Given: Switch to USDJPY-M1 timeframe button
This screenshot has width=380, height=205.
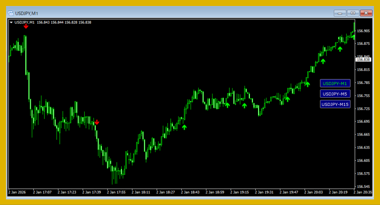Looking at the screenshot, I should click(335, 84).
